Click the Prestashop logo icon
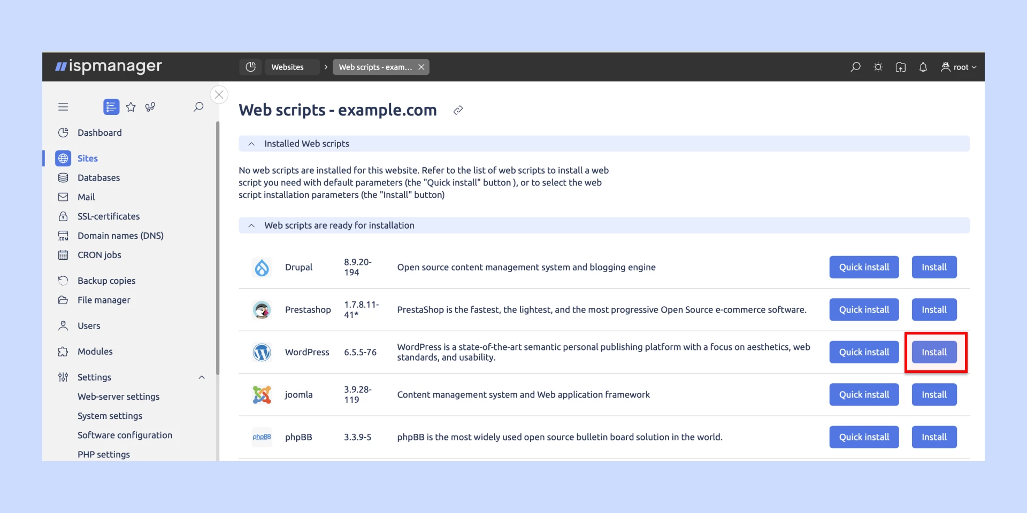The height and width of the screenshot is (513, 1027). tap(262, 310)
